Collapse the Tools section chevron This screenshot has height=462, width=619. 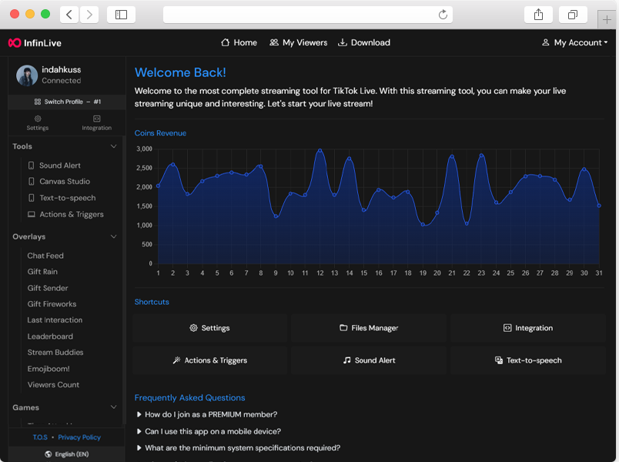click(114, 146)
